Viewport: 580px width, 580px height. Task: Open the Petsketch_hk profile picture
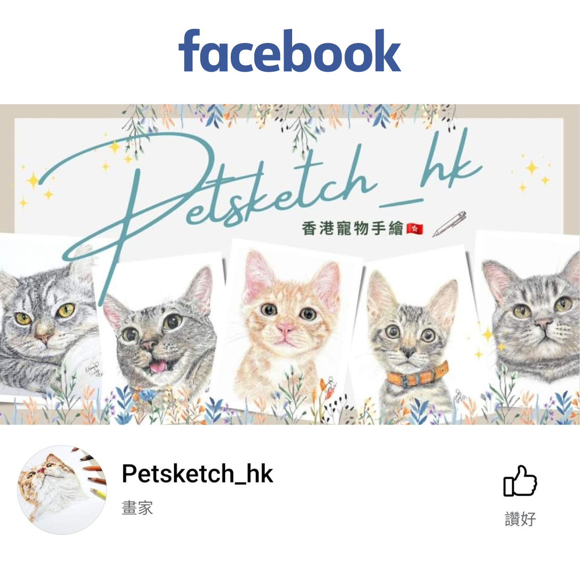coord(62,490)
